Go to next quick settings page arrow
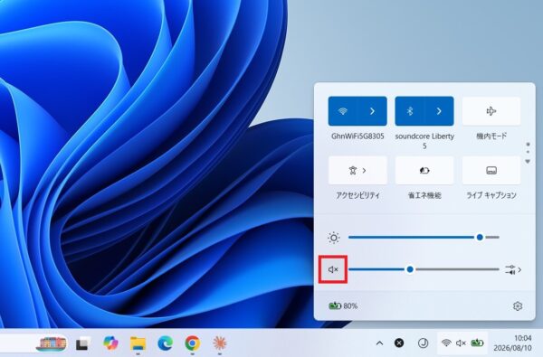This screenshot has width=543, height=357. pyautogui.click(x=528, y=162)
